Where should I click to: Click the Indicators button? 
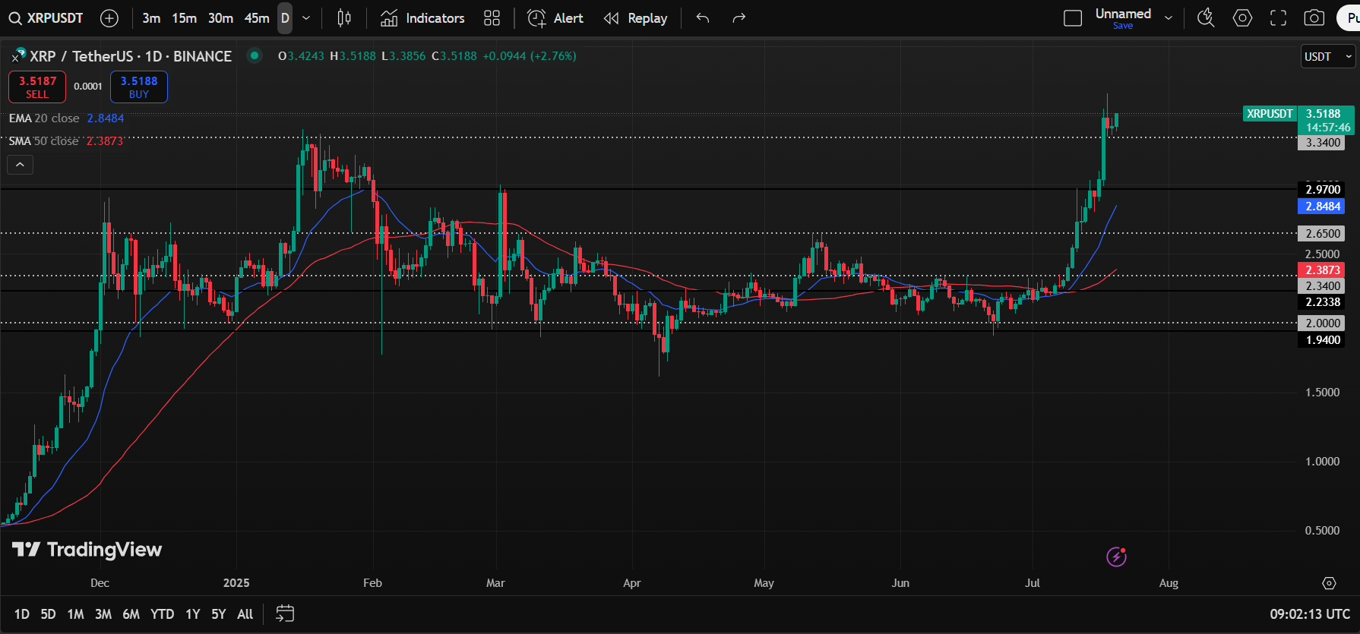tap(423, 18)
